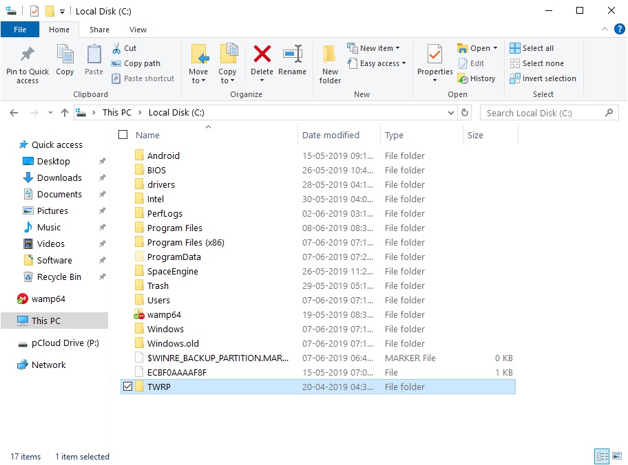Open the View ribbon tab
Image resolution: width=628 pixels, height=465 pixels.
(x=138, y=30)
